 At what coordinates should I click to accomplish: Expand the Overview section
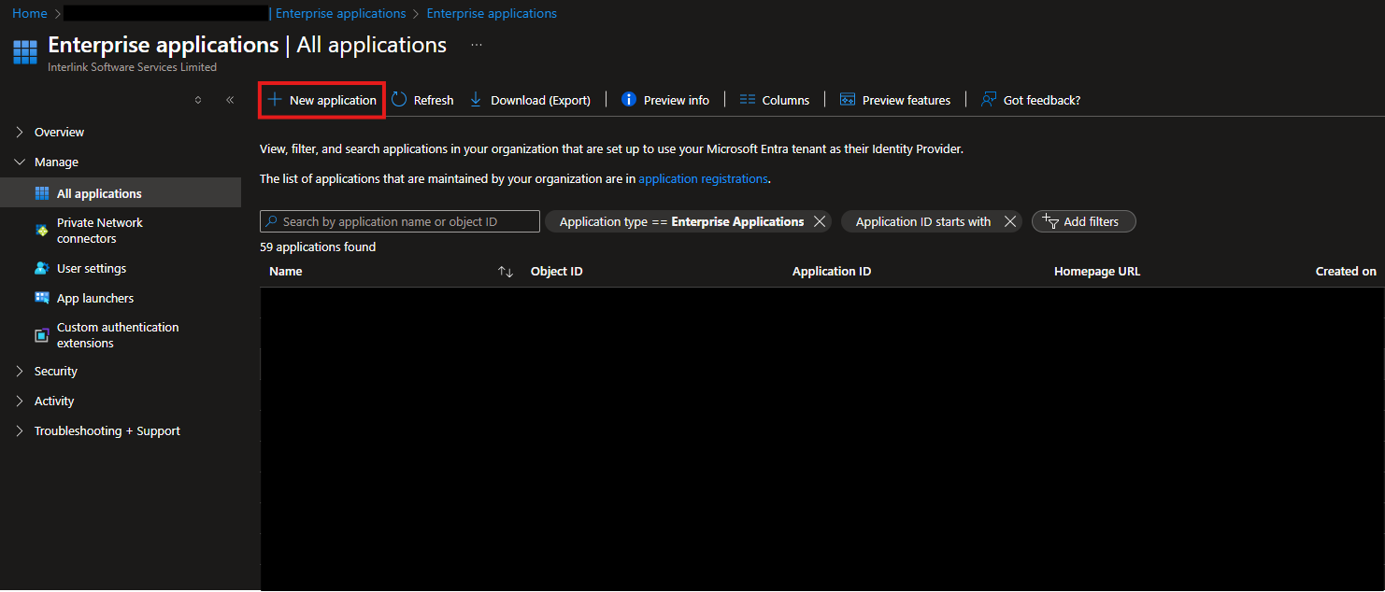click(20, 132)
